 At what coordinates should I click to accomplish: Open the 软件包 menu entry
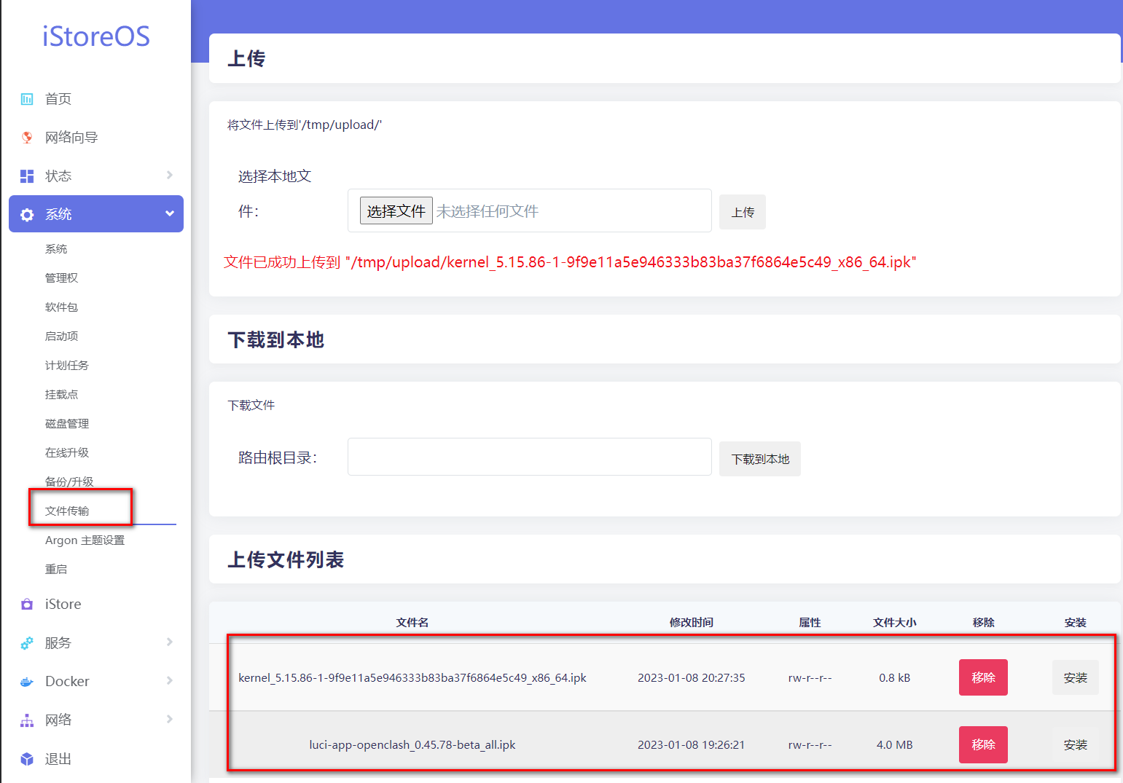61,307
